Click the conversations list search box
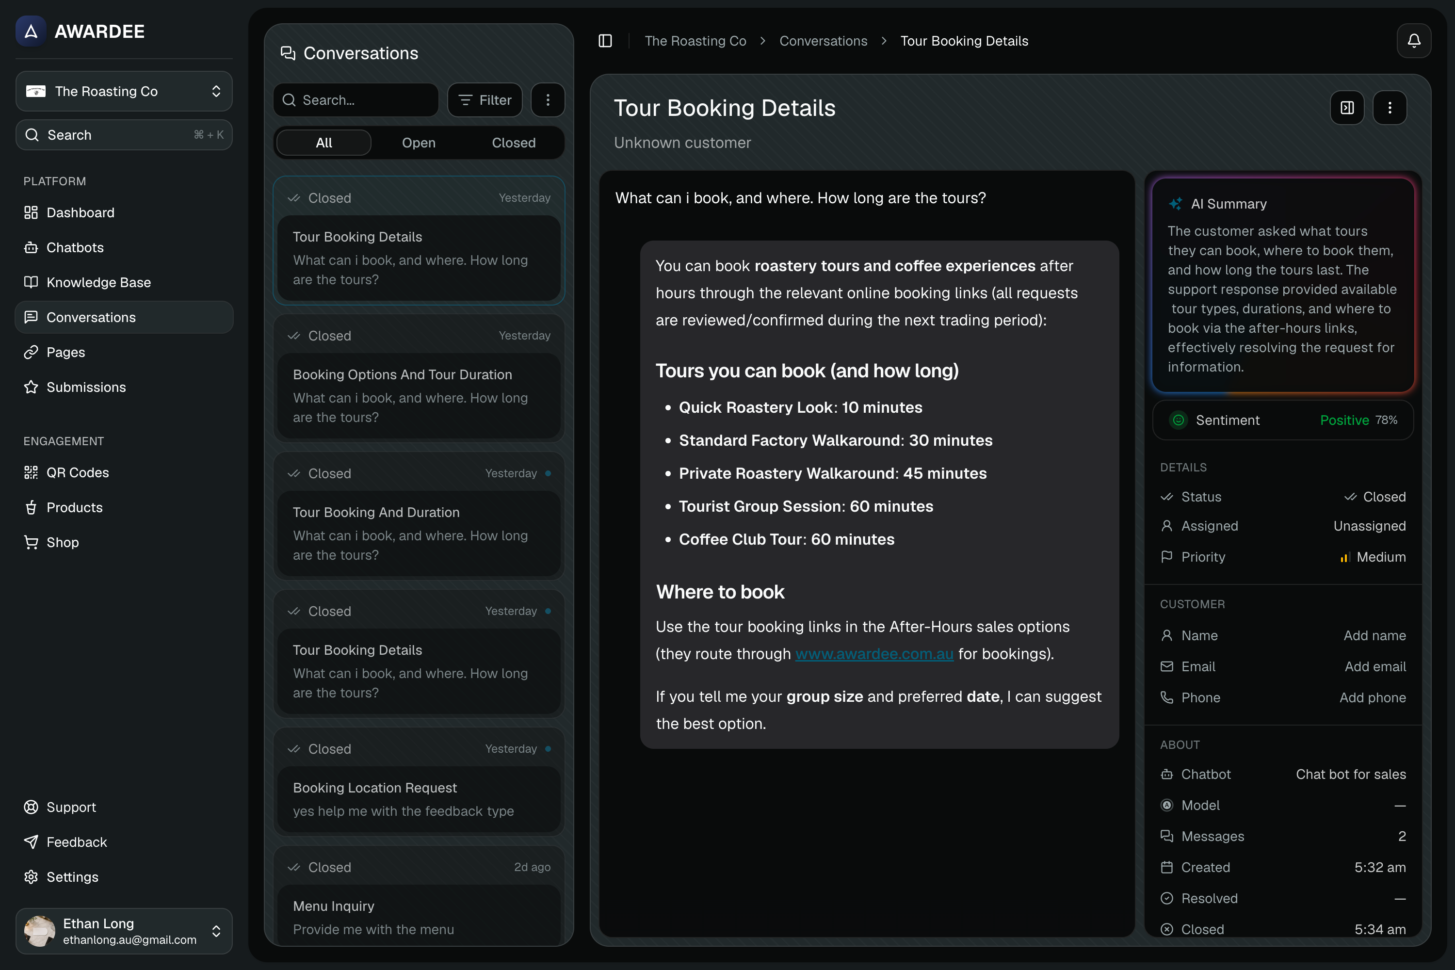The width and height of the screenshot is (1455, 970). (x=356, y=99)
